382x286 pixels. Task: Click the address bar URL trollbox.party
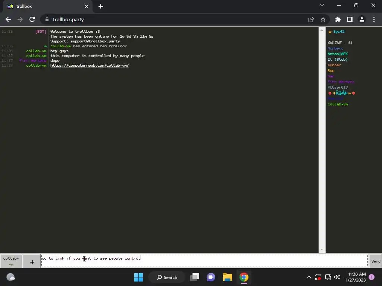click(68, 19)
